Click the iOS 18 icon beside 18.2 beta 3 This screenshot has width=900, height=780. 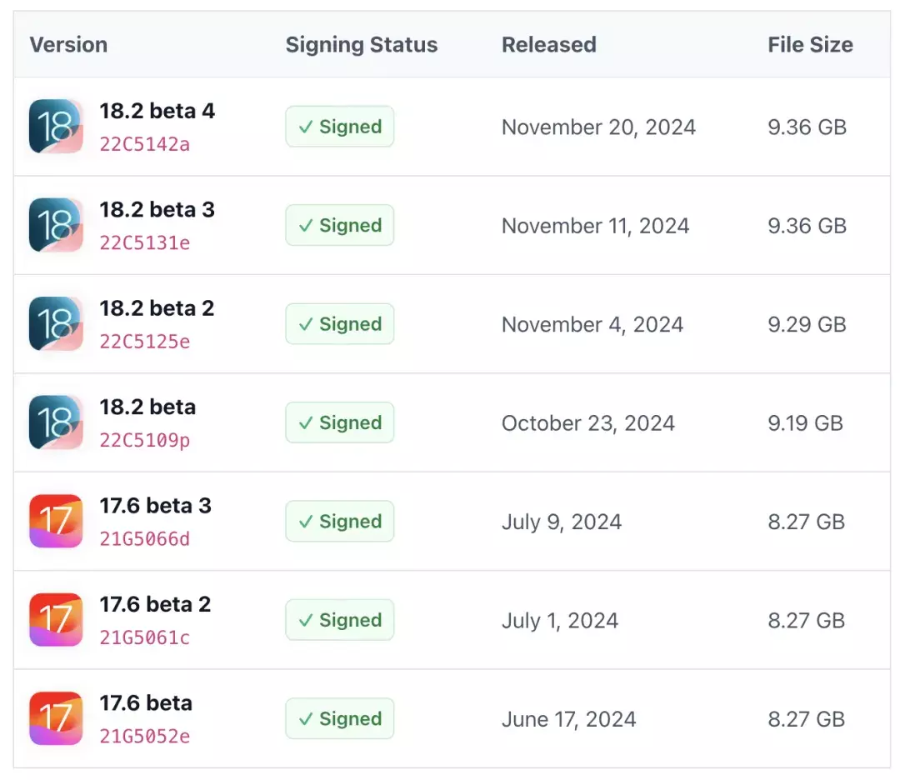(x=56, y=225)
